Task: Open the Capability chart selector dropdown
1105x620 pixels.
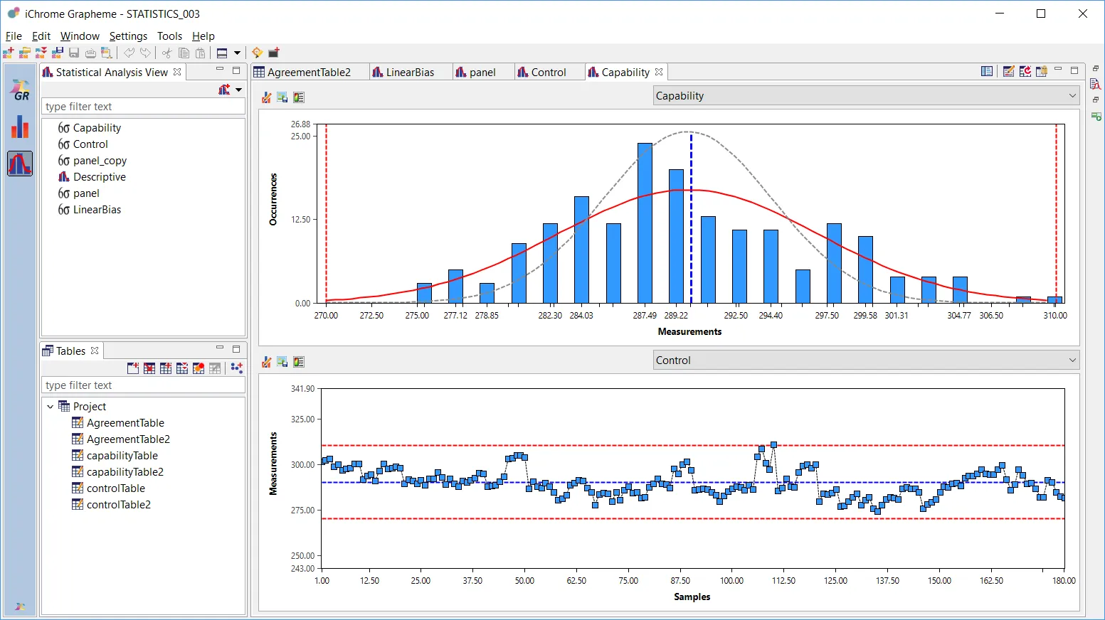Action: (x=1072, y=95)
